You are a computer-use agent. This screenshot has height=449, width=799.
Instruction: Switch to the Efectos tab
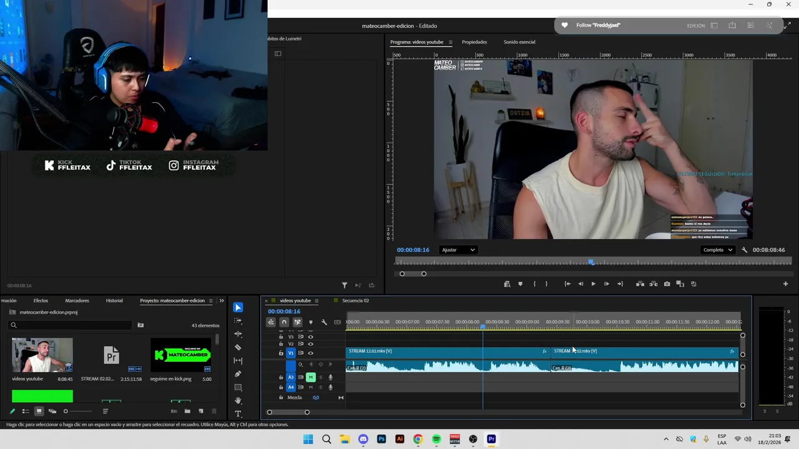(x=41, y=301)
